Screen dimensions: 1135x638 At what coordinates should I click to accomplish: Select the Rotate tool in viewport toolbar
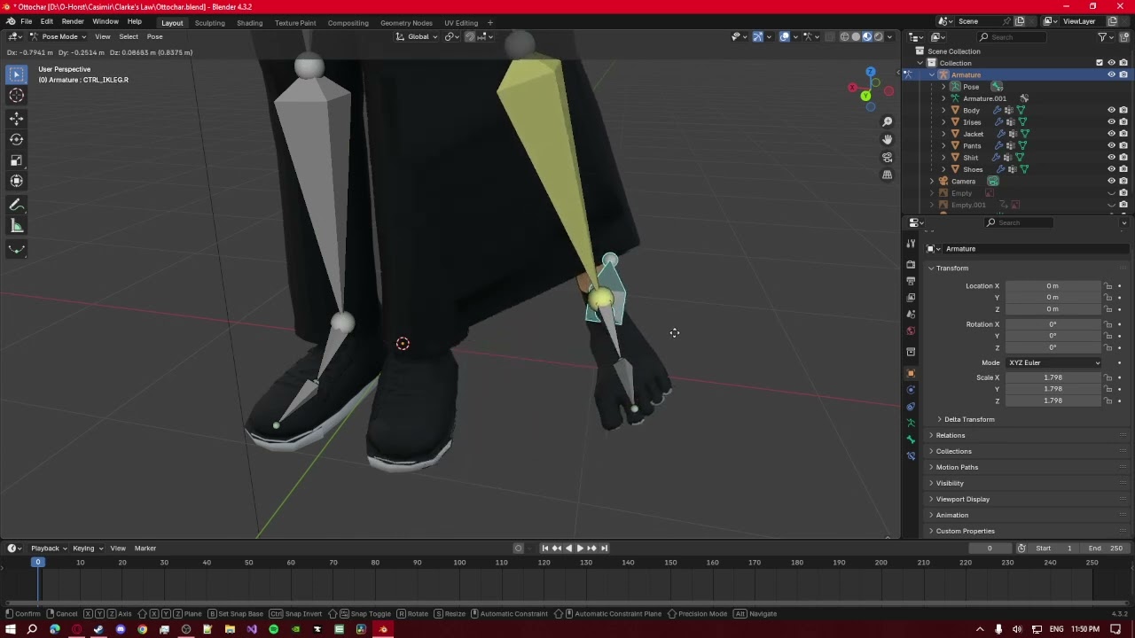16,139
